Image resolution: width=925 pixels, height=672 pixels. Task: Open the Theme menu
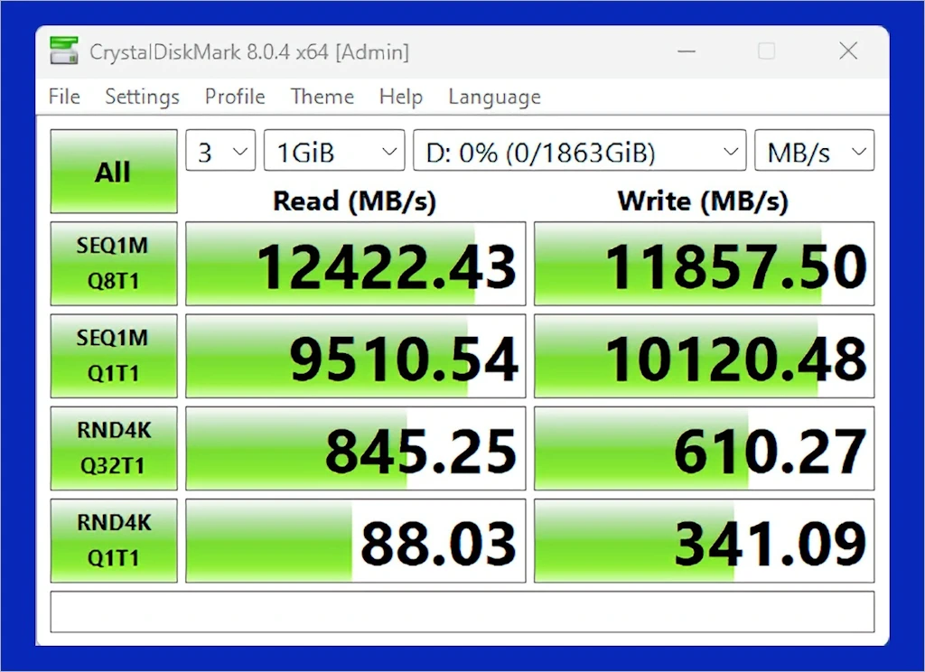point(322,96)
